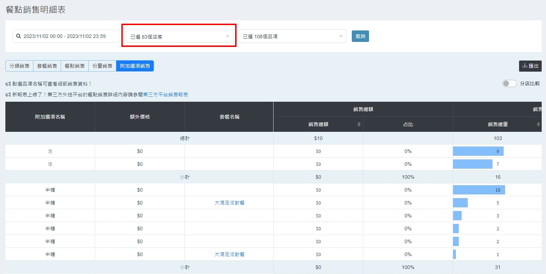Click the sales bar showing 18 for 半糖
Image resolution: width=546 pixels, height=274 pixels.
click(479, 190)
